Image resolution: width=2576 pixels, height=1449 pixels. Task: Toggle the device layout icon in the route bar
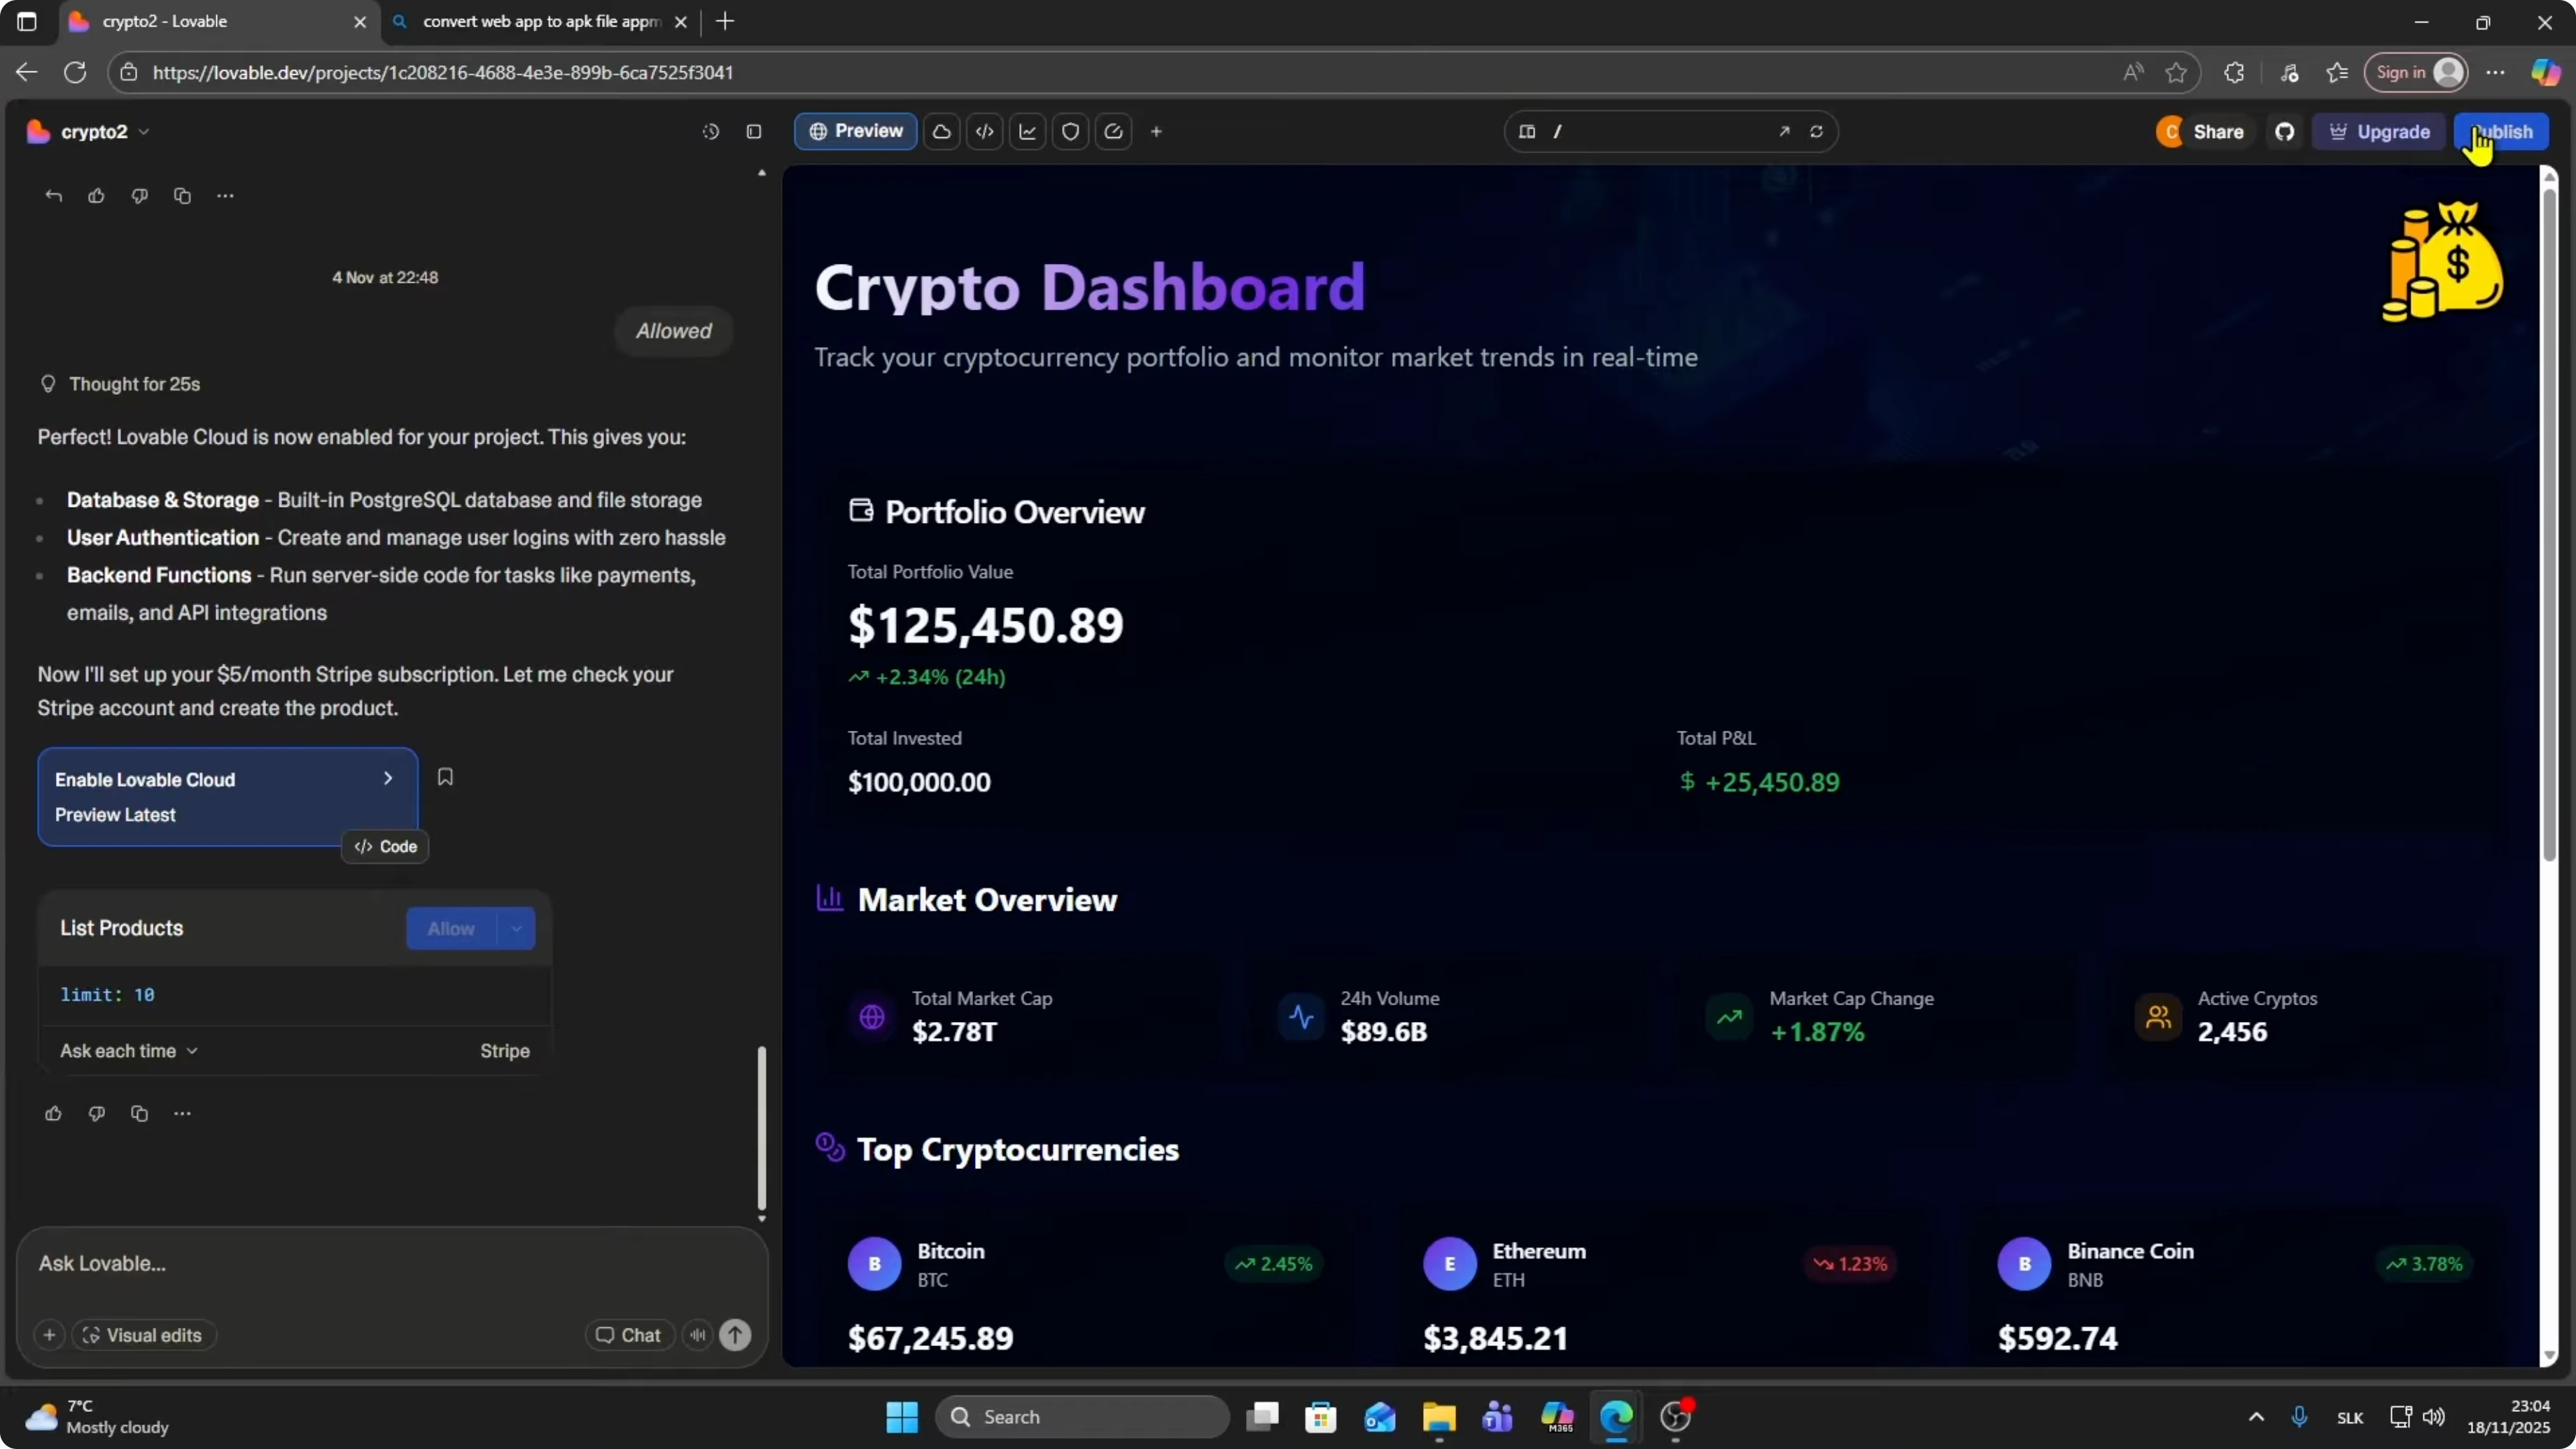click(x=1527, y=131)
